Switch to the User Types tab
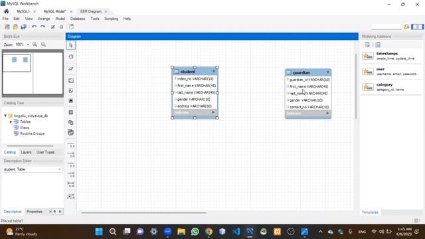This screenshot has width=425, height=239. [x=46, y=152]
